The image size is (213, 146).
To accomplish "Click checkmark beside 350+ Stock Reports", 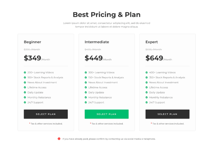I will pyautogui.click(x=147, y=77).
